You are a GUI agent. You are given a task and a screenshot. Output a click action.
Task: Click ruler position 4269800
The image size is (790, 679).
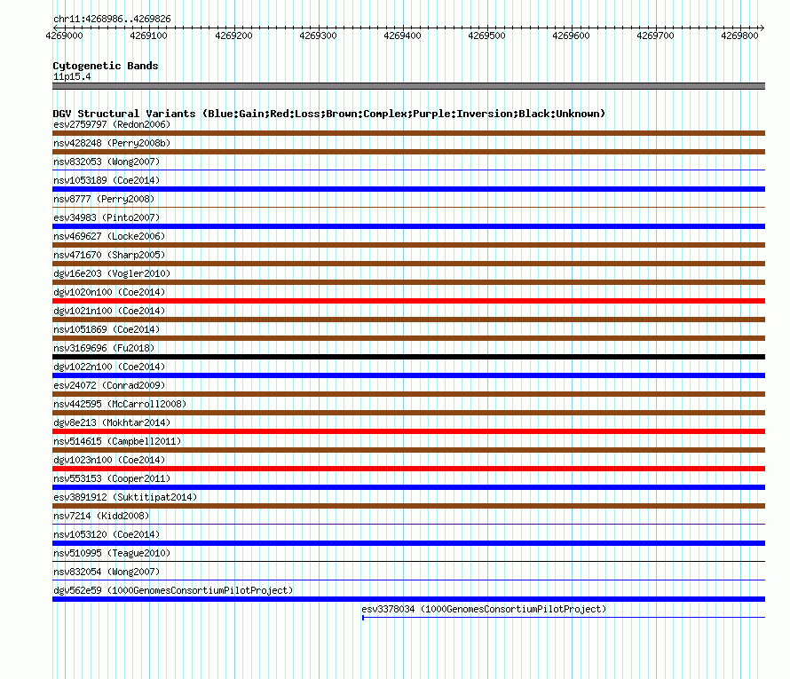coord(739,36)
